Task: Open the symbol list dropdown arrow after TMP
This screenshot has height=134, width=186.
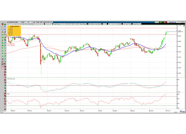Action: coord(50,22)
